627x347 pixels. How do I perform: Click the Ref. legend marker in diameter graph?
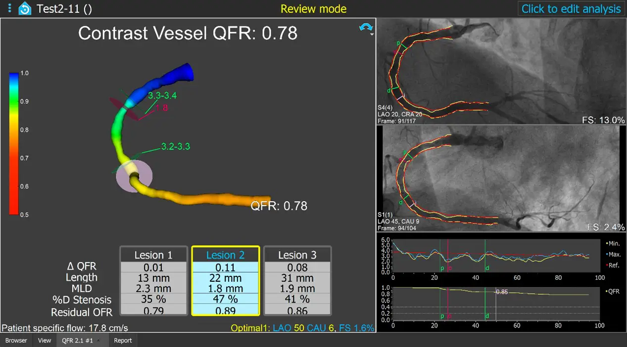607,265
